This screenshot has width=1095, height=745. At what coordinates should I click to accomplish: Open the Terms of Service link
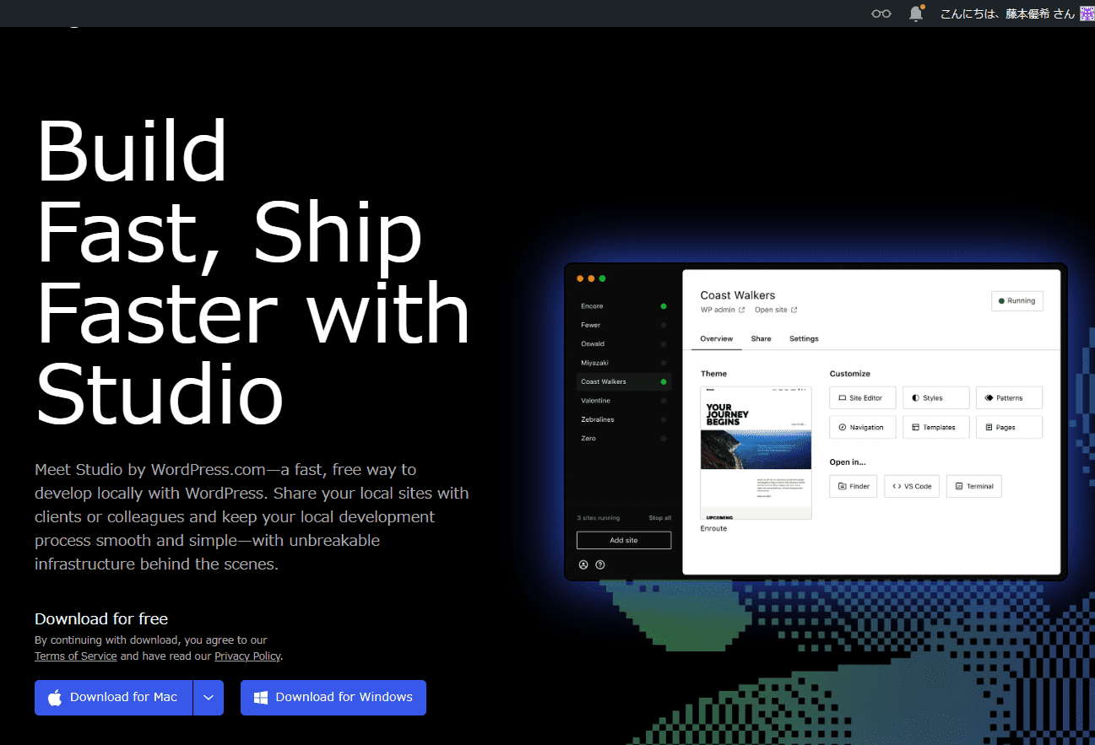point(75,656)
